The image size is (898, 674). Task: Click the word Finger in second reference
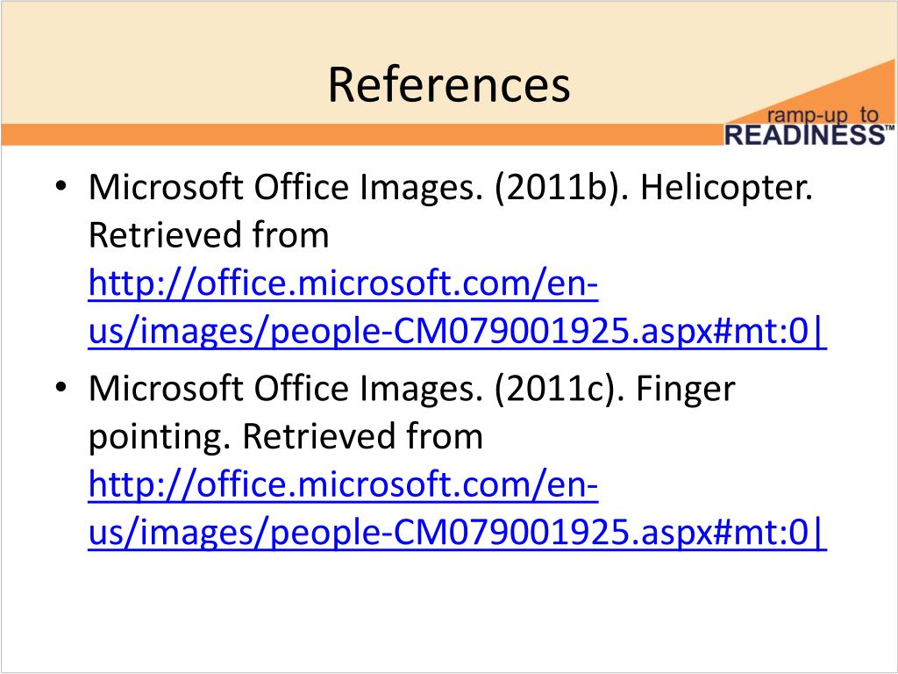coord(686,389)
